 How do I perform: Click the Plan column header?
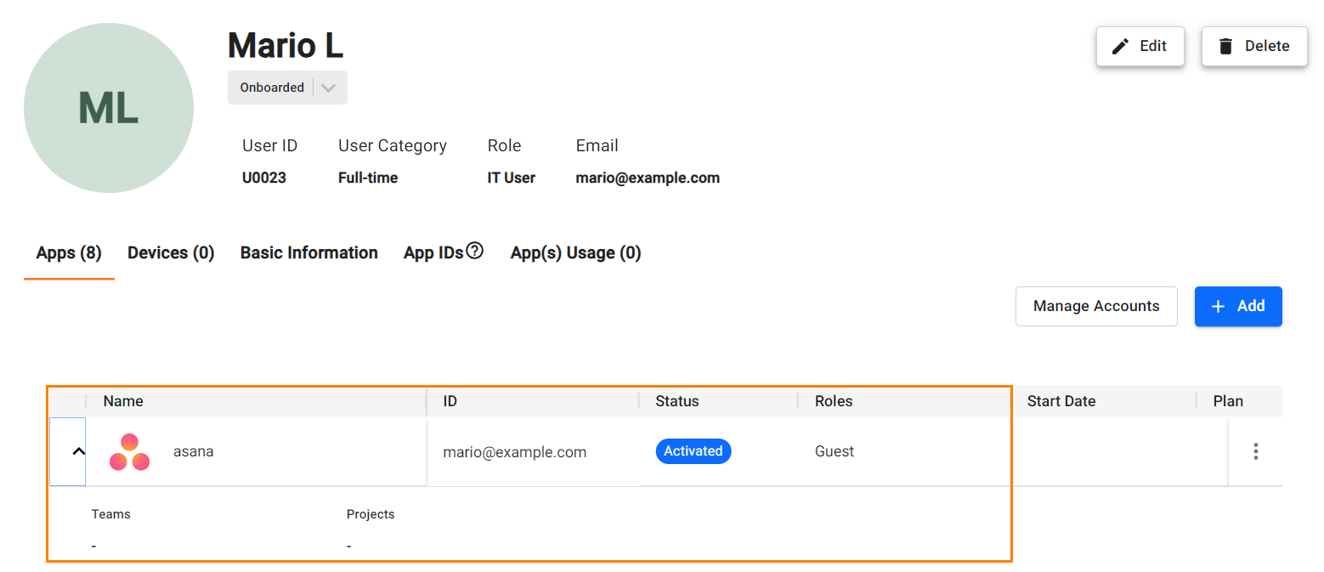(1228, 401)
